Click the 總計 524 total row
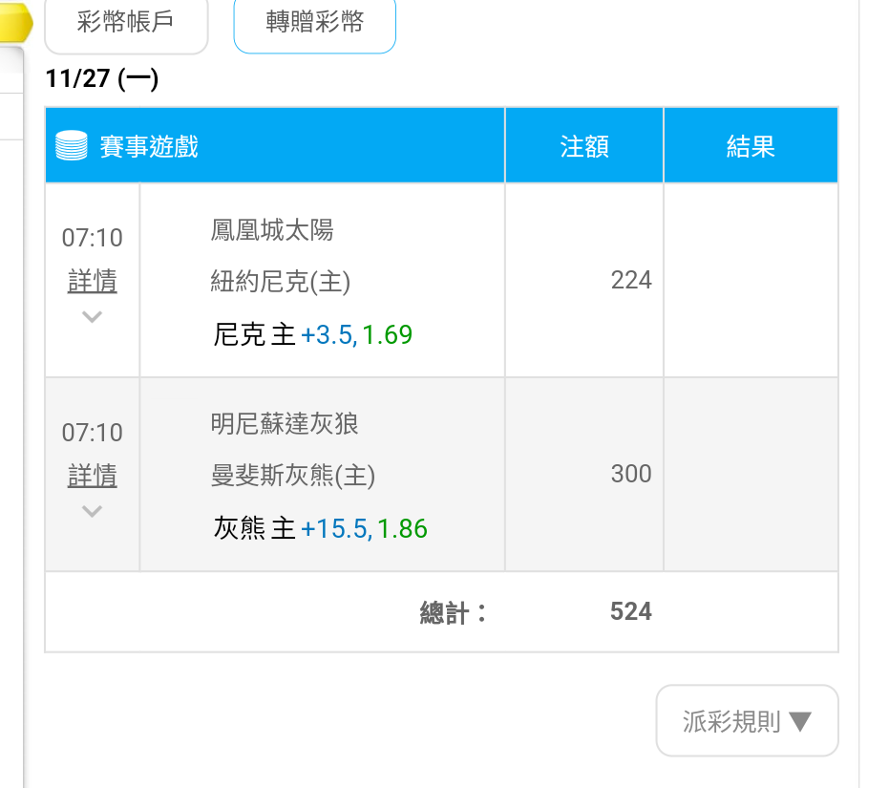 (x=441, y=612)
